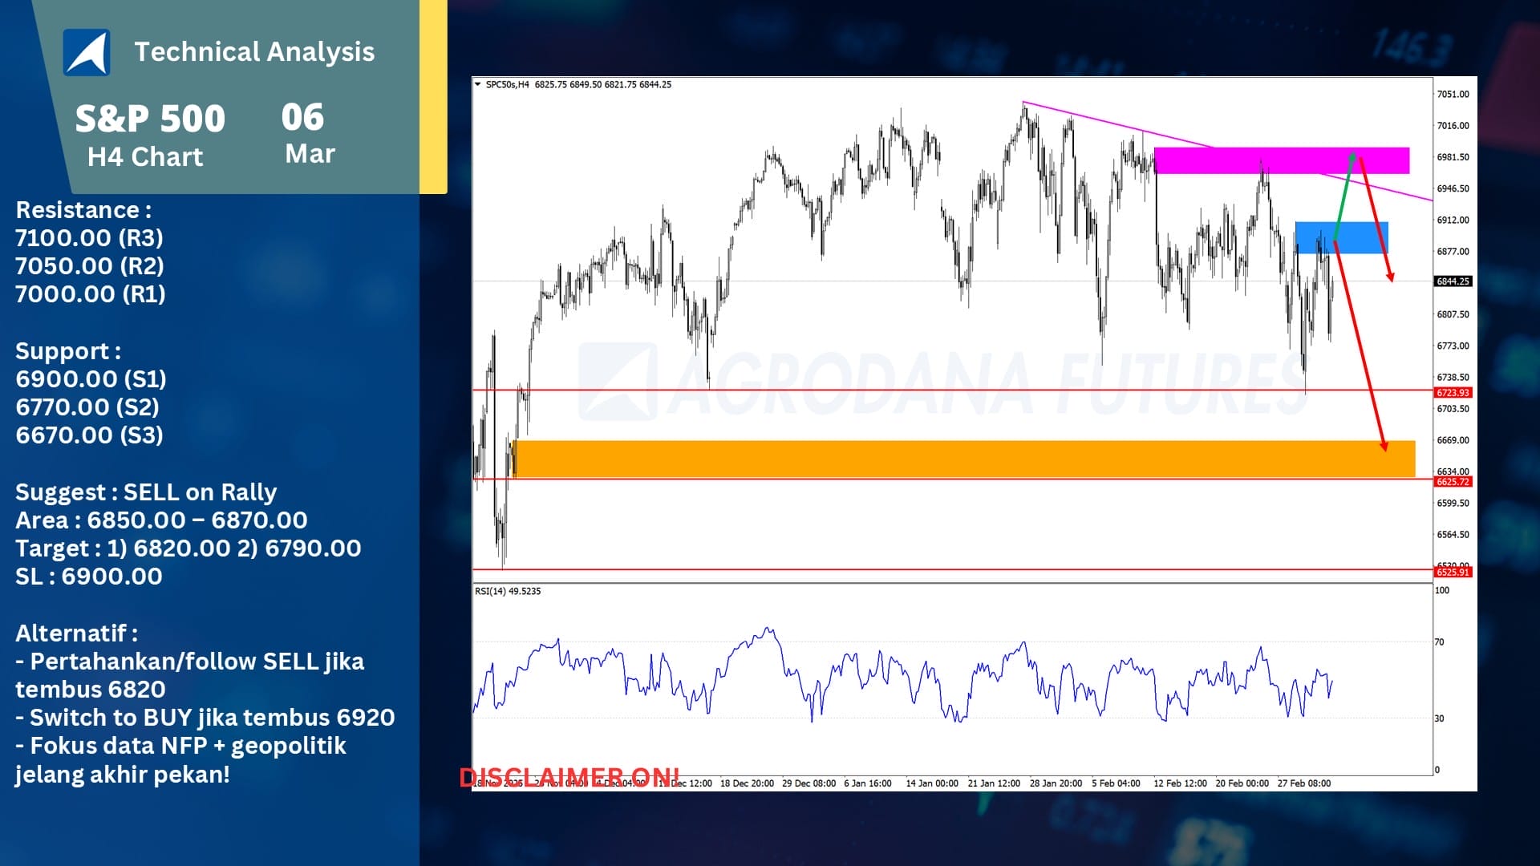Image resolution: width=1540 pixels, height=866 pixels.
Task: Click the Agrodana arrow logo icon
Action: 87,53
